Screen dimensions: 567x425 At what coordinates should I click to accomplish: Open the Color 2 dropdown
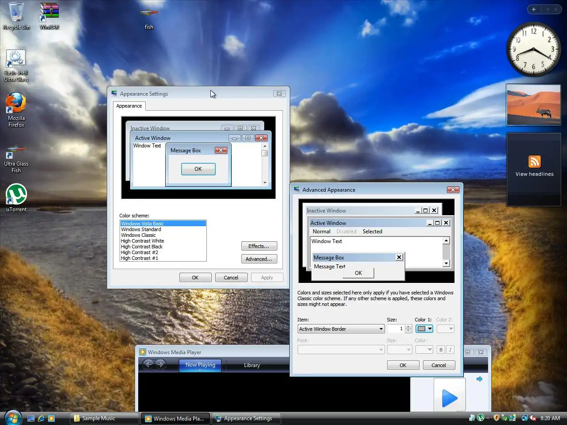446,329
